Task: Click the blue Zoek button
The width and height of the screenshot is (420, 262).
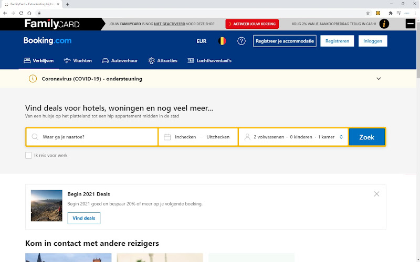Action: [x=366, y=137]
